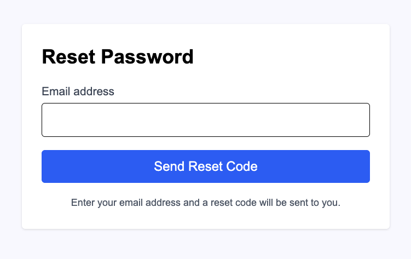Viewport: 411px width, 259px height.
Task: Click the text box below Email address
Action: coord(205,120)
